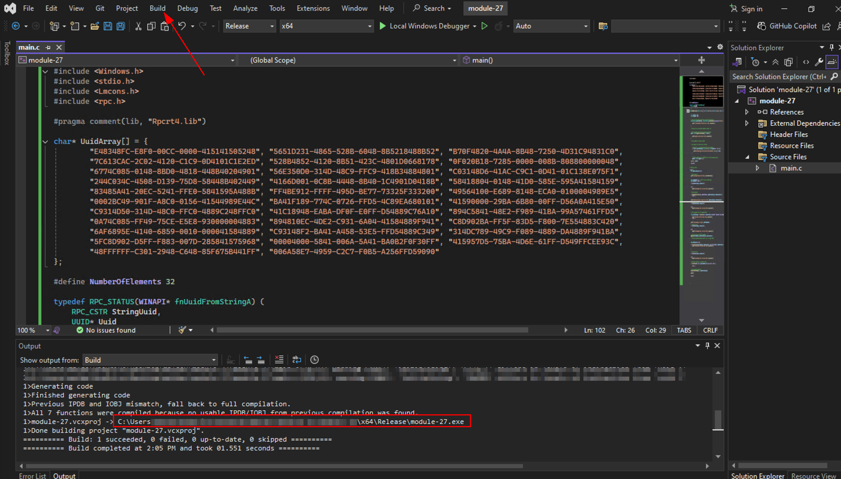The image size is (841, 479).
Task: Click Collapse All in Solution Explorer
Action: 775,62
